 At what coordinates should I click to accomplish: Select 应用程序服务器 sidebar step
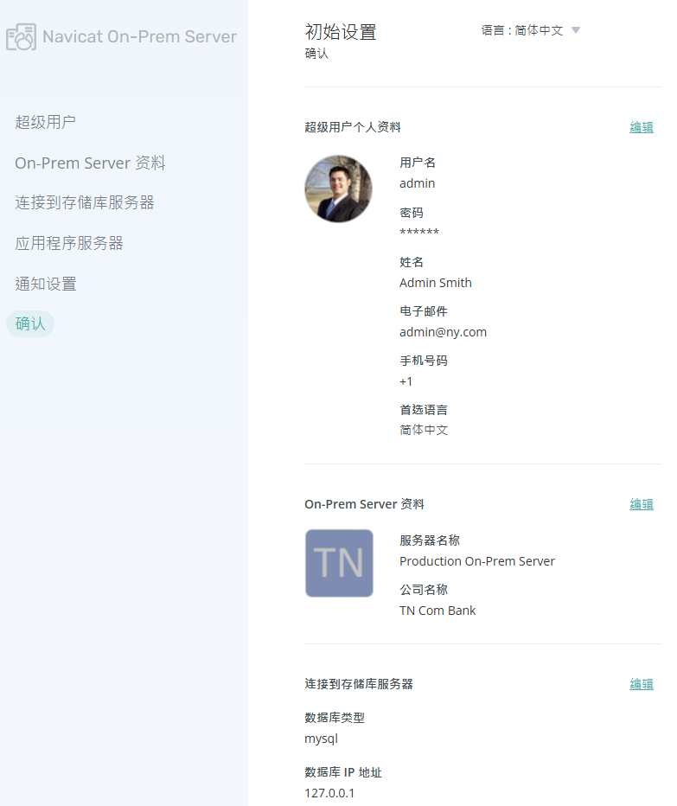tap(69, 243)
